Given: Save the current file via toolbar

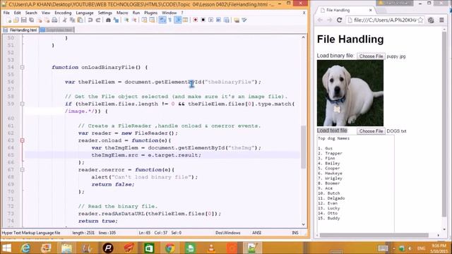Looking at the screenshot, I should pyautogui.click(x=24, y=20).
